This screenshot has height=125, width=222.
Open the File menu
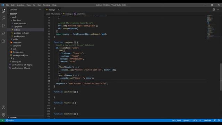pyautogui.click(x=8, y=5)
